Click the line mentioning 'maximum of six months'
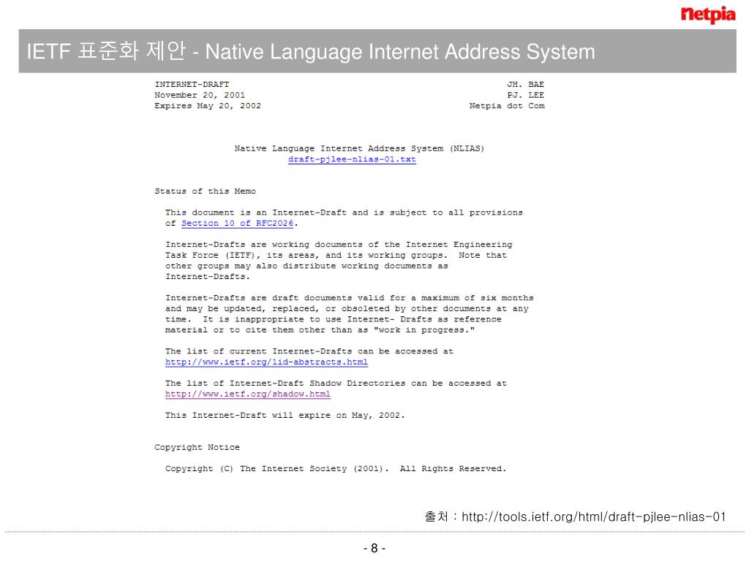This screenshot has height=561, width=749. pos(349,298)
